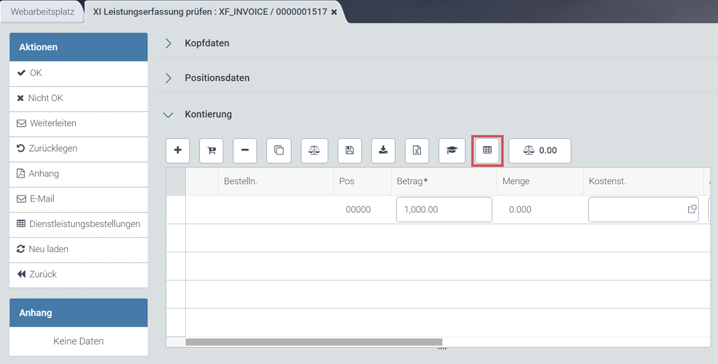The image size is (718, 364).
Task: Click inside the Betrag amount field
Action: coord(443,209)
